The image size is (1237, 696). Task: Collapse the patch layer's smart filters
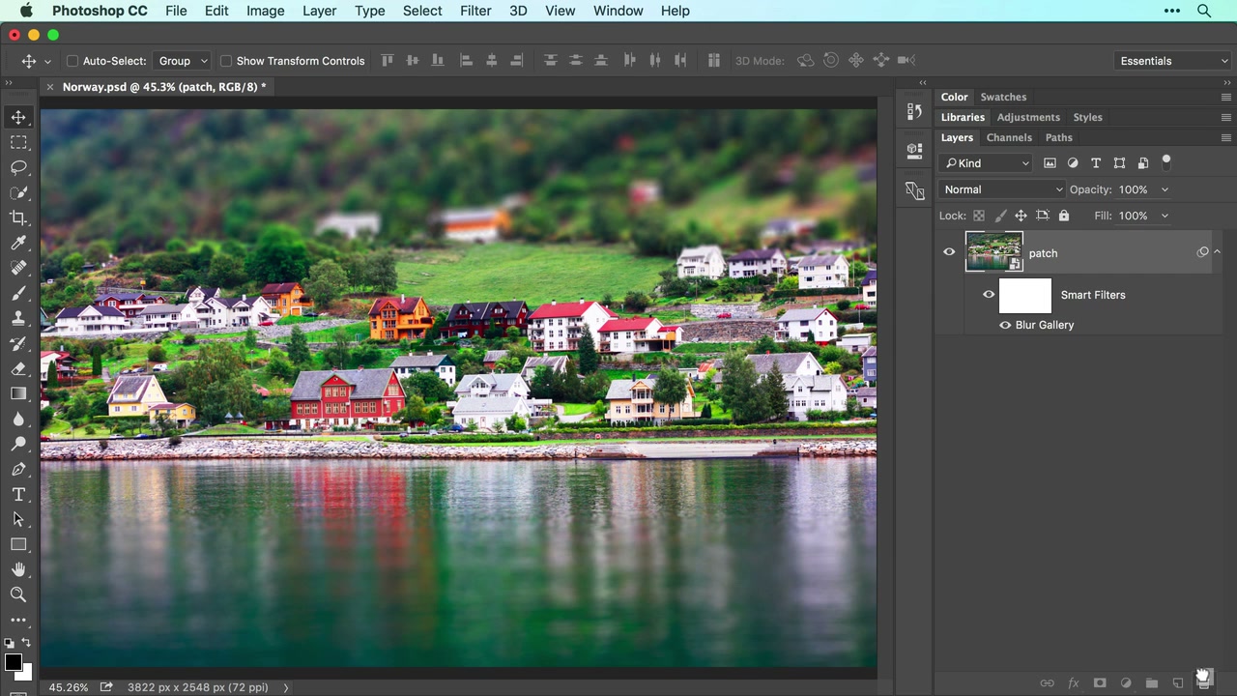click(1217, 252)
